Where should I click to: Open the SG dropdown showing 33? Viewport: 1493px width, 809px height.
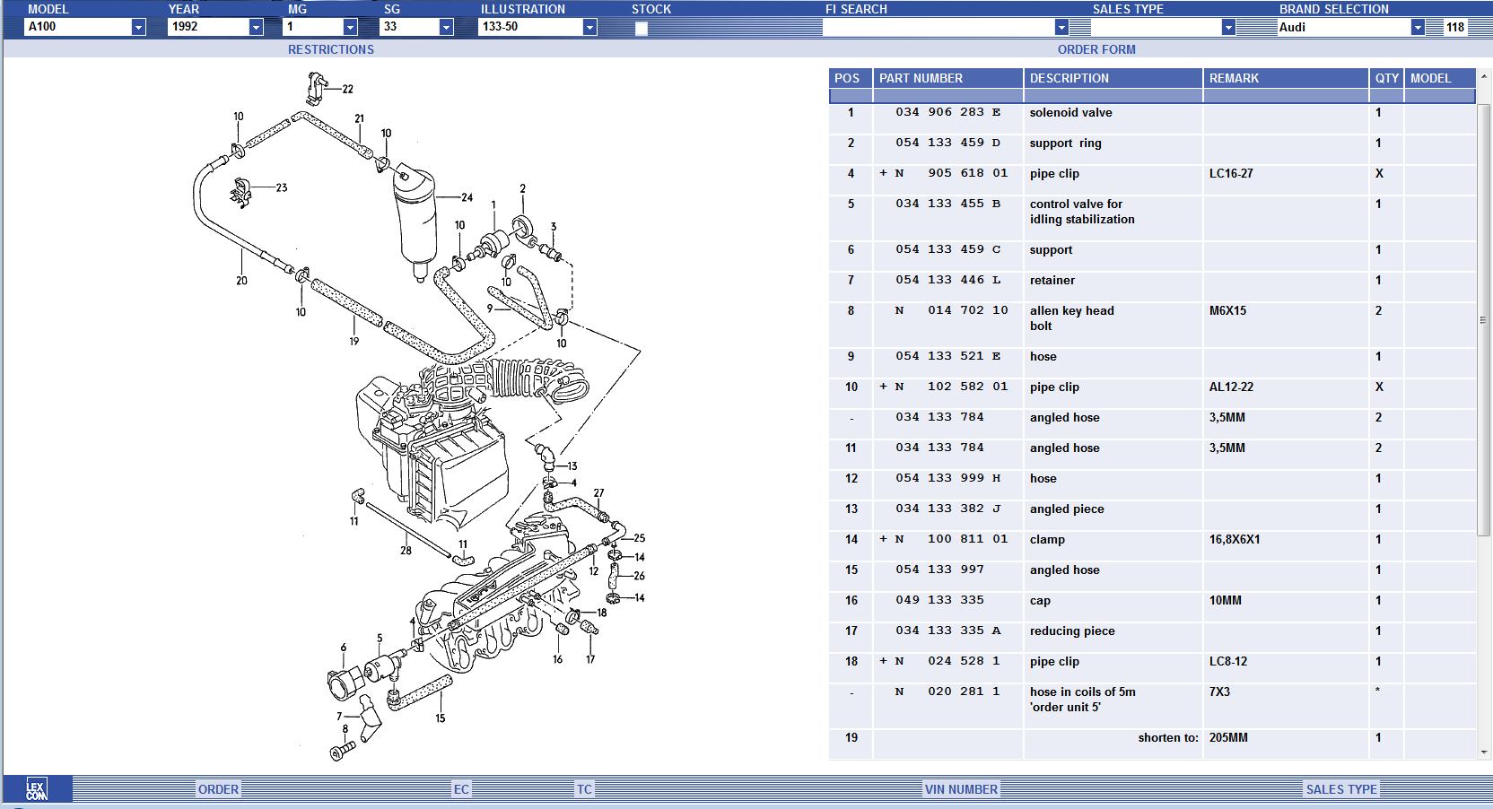(446, 28)
